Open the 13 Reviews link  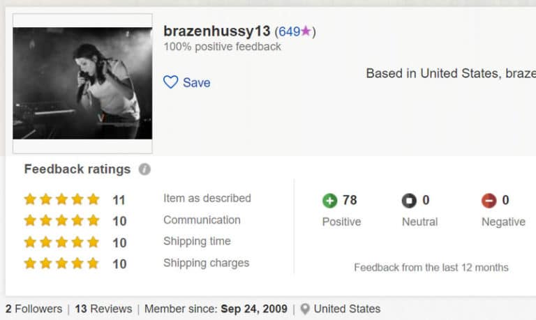[103, 309]
